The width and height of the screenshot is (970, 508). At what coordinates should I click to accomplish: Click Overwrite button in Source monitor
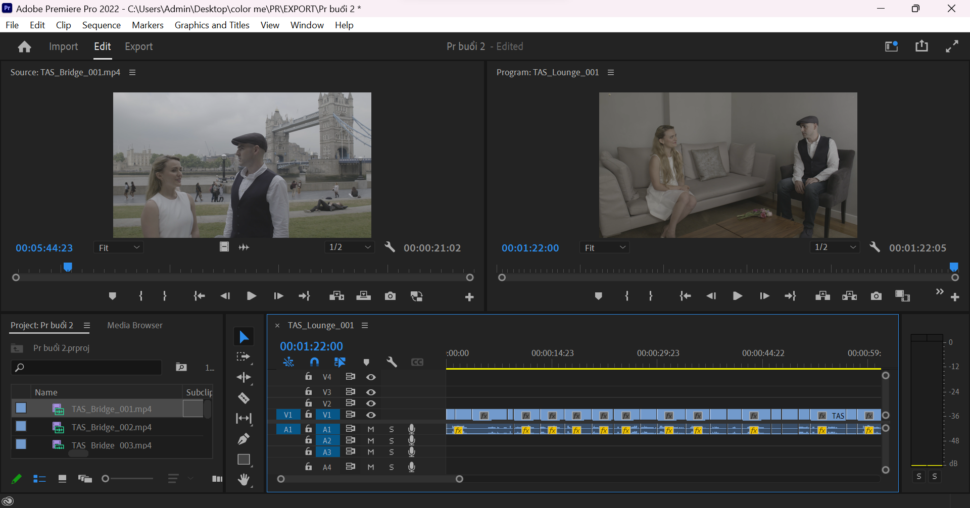click(363, 296)
